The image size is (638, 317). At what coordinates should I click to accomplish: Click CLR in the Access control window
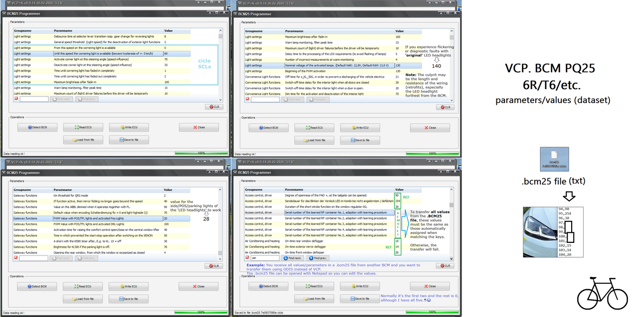(x=446, y=266)
